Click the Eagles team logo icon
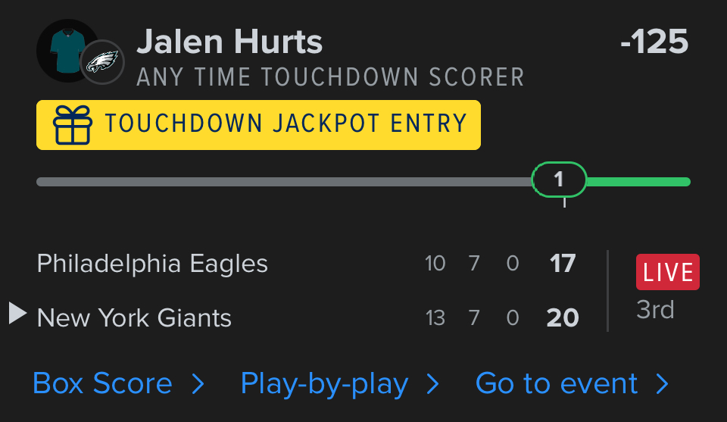The image size is (727, 422). pos(102,61)
